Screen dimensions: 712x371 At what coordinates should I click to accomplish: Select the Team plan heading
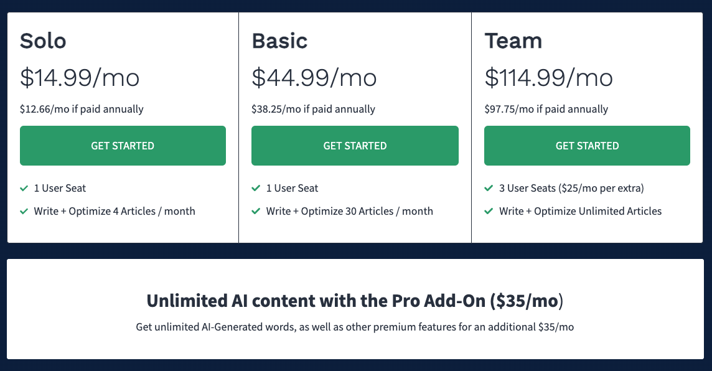coord(513,41)
